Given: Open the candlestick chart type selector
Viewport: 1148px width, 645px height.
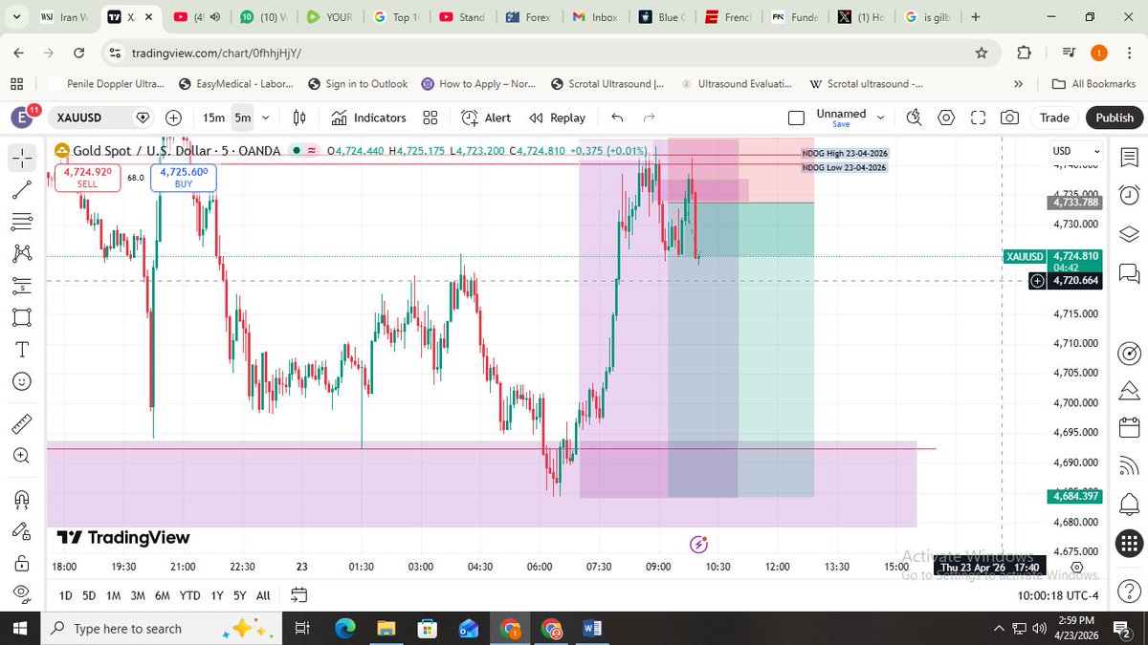Looking at the screenshot, I should (299, 118).
